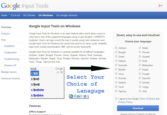
Task: Check the Sanskrit language checkbox
Action: click(140, 78)
